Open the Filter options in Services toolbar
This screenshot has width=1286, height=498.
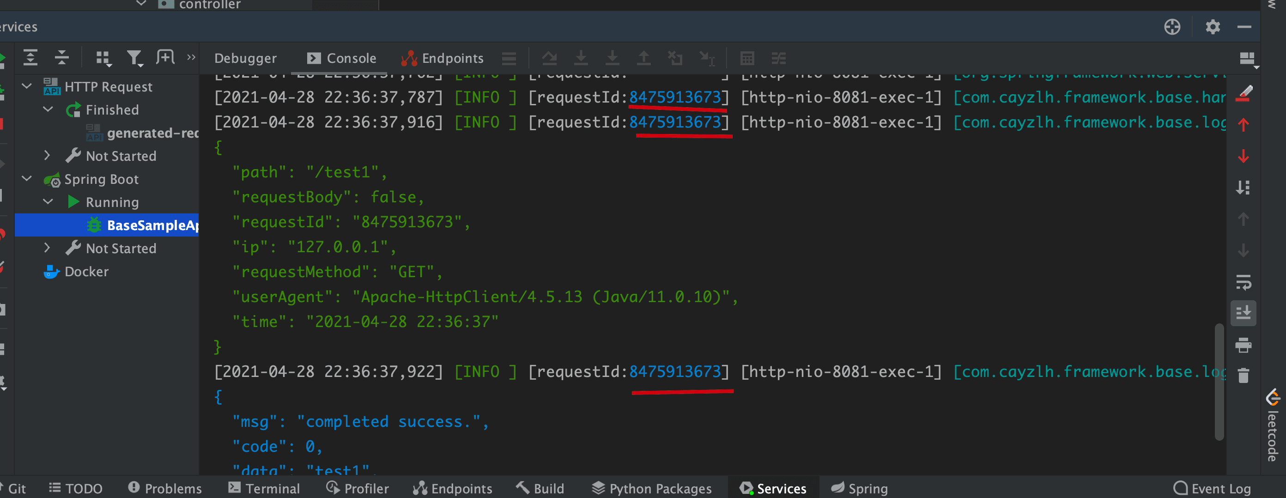[134, 59]
